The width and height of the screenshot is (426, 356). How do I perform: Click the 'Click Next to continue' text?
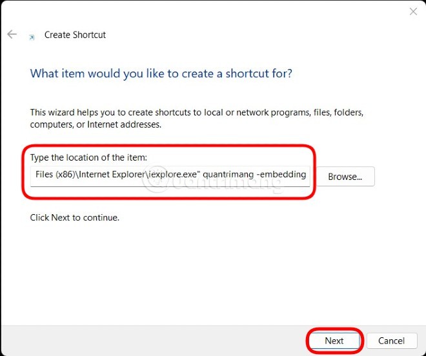pyautogui.click(x=74, y=217)
